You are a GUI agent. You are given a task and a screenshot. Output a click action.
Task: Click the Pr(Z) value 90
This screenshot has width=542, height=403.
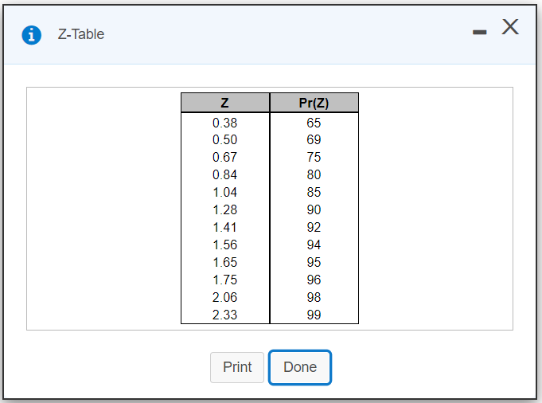(314, 210)
